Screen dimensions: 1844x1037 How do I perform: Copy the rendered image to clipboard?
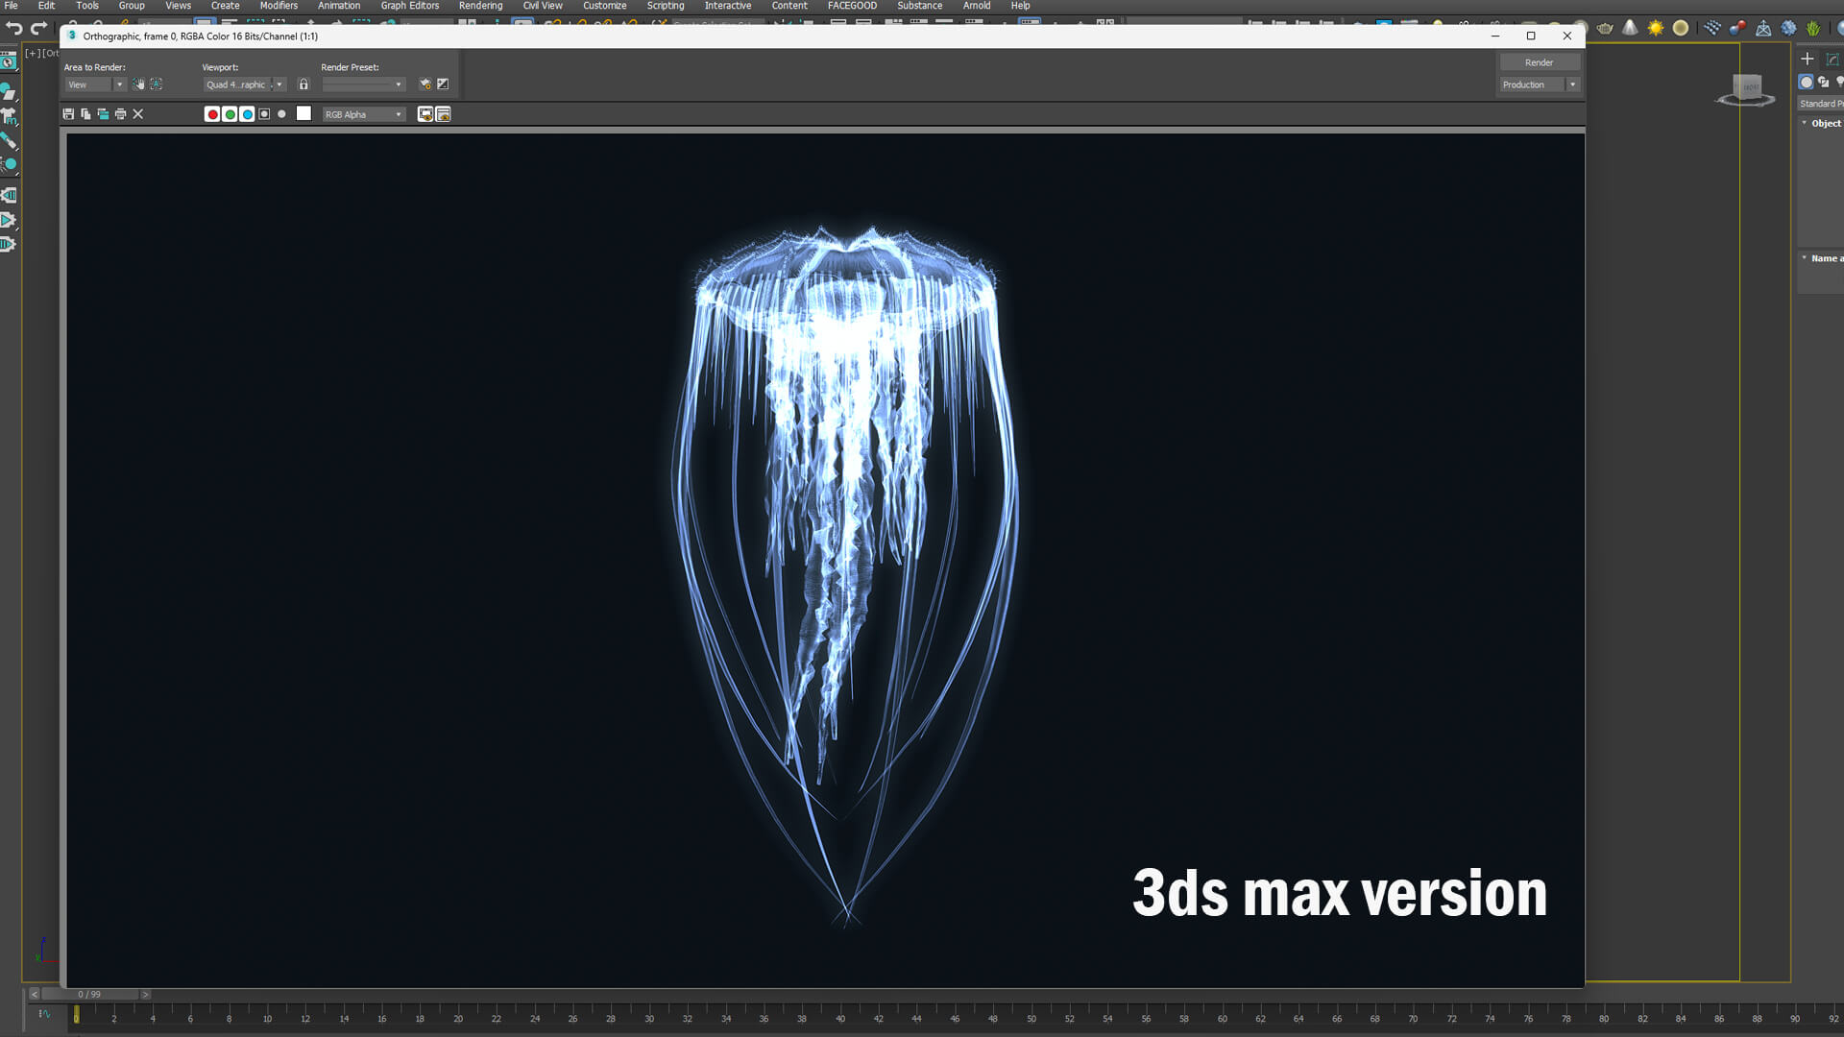point(85,114)
